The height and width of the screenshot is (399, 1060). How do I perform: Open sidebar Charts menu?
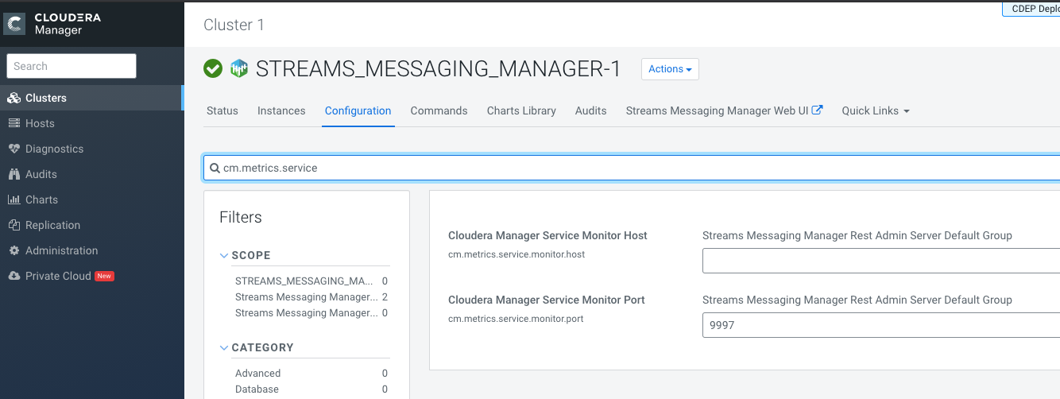(x=91, y=199)
